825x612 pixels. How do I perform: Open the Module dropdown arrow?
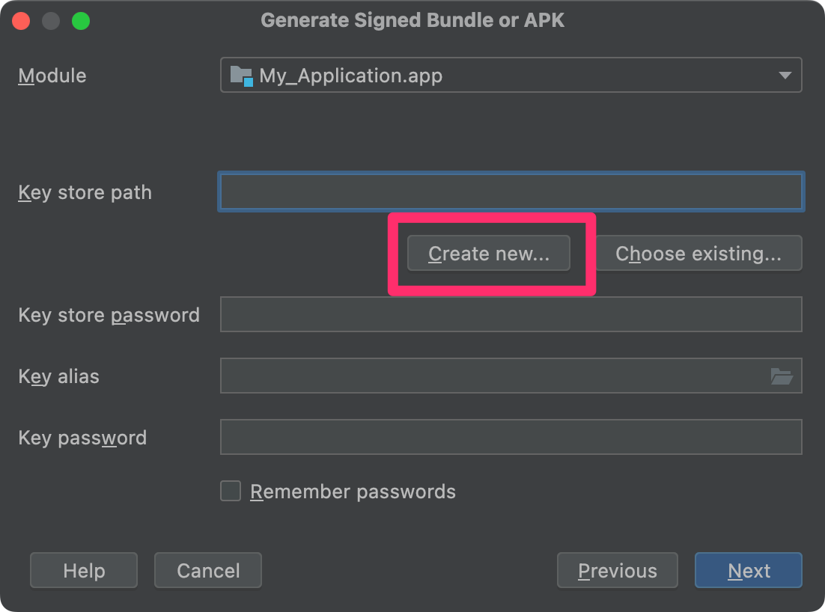click(785, 75)
